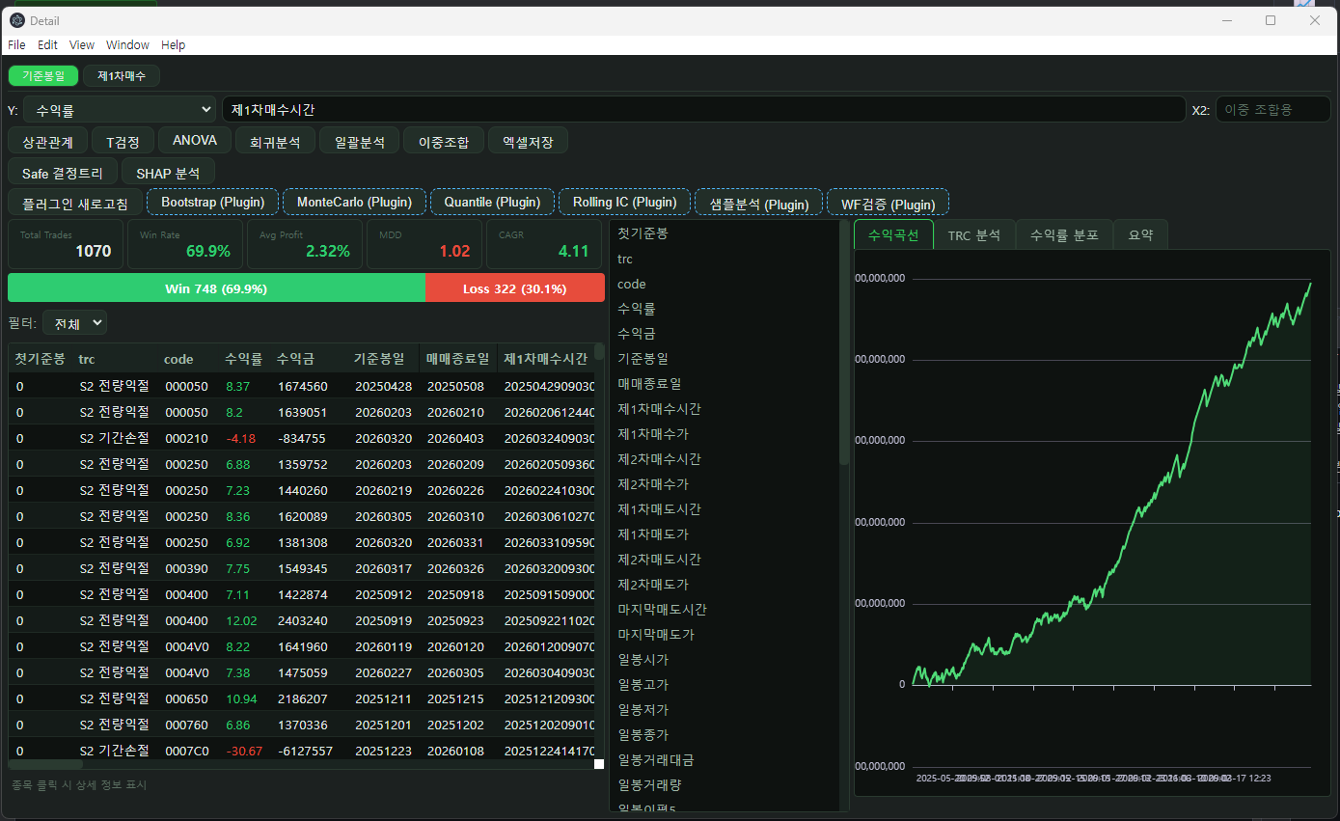This screenshot has height=821, width=1340.
Task: Launch the Bootstrap (Plugin) button
Action: (x=213, y=203)
